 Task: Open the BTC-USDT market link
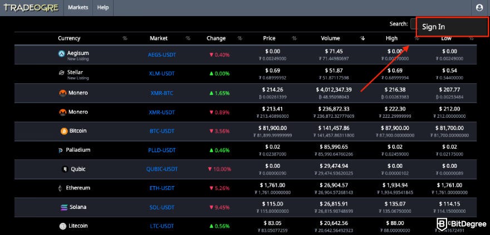click(x=162, y=131)
